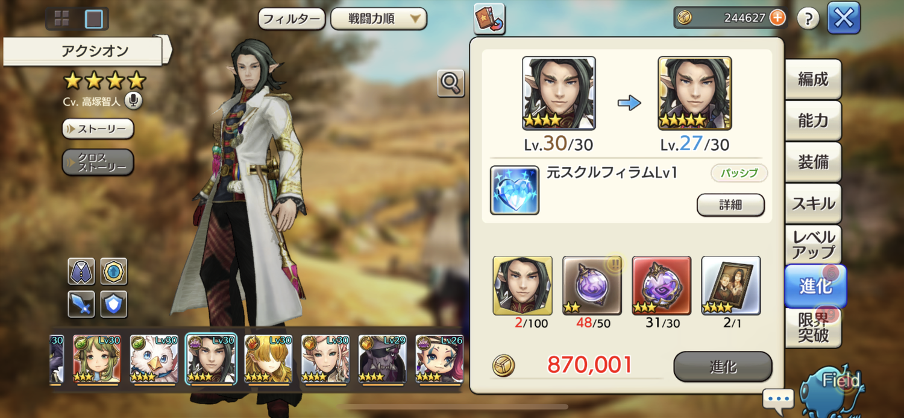Tap the framed portrait material item
The height and width of the screenshot is (418, 904).
point(731,285)
